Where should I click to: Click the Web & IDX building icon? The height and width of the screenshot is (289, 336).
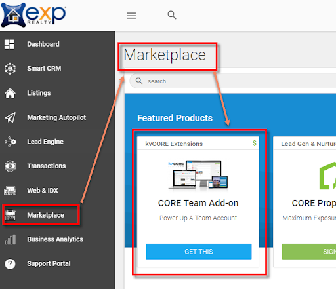coord(10,191)
